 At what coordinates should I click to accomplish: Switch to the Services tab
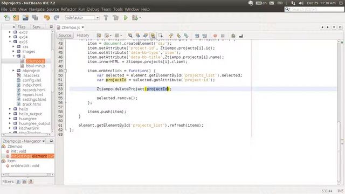tap(38, 27)
